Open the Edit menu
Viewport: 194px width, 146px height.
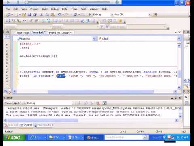coord(15,9)
